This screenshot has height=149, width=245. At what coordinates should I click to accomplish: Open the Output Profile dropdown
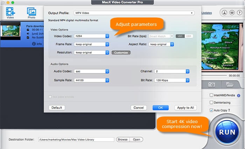134,13
